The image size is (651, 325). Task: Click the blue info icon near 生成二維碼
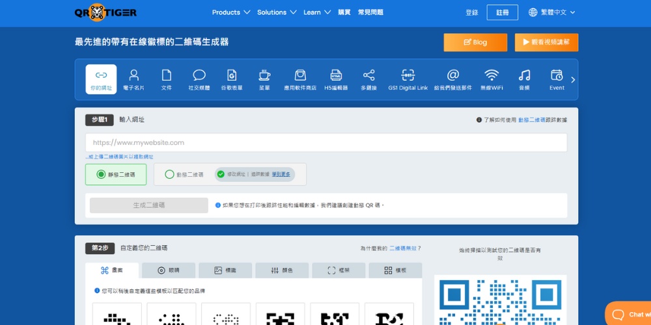(218, 205)
